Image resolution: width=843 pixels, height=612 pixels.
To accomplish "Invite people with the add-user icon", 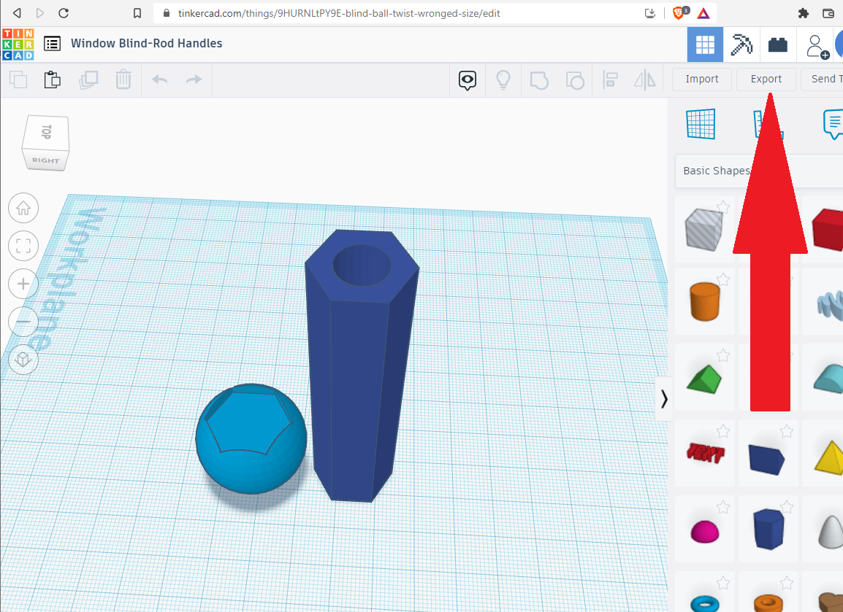I will coord(817,46).
